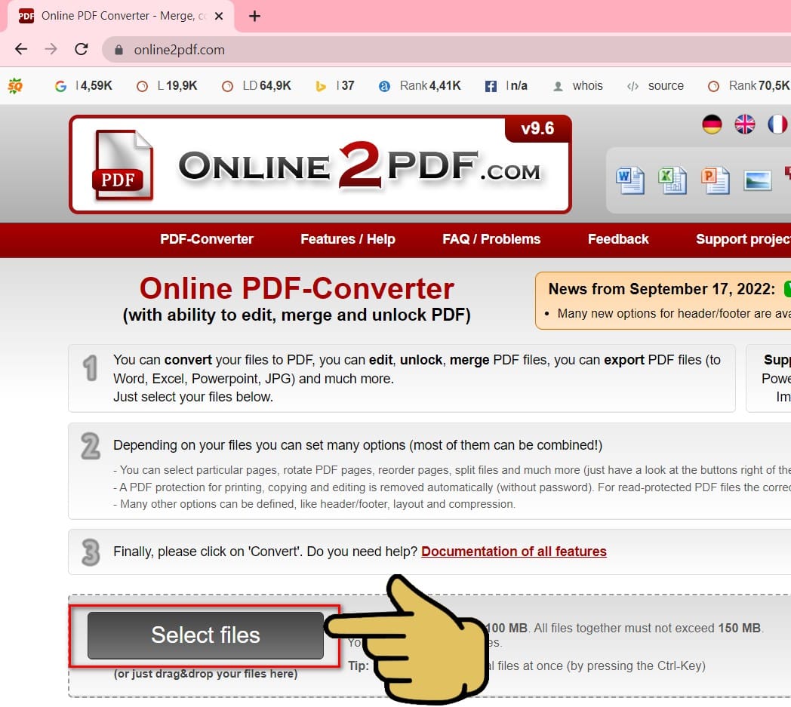
Task: Click the SEOquake logo icon
Action: [15, 86]
